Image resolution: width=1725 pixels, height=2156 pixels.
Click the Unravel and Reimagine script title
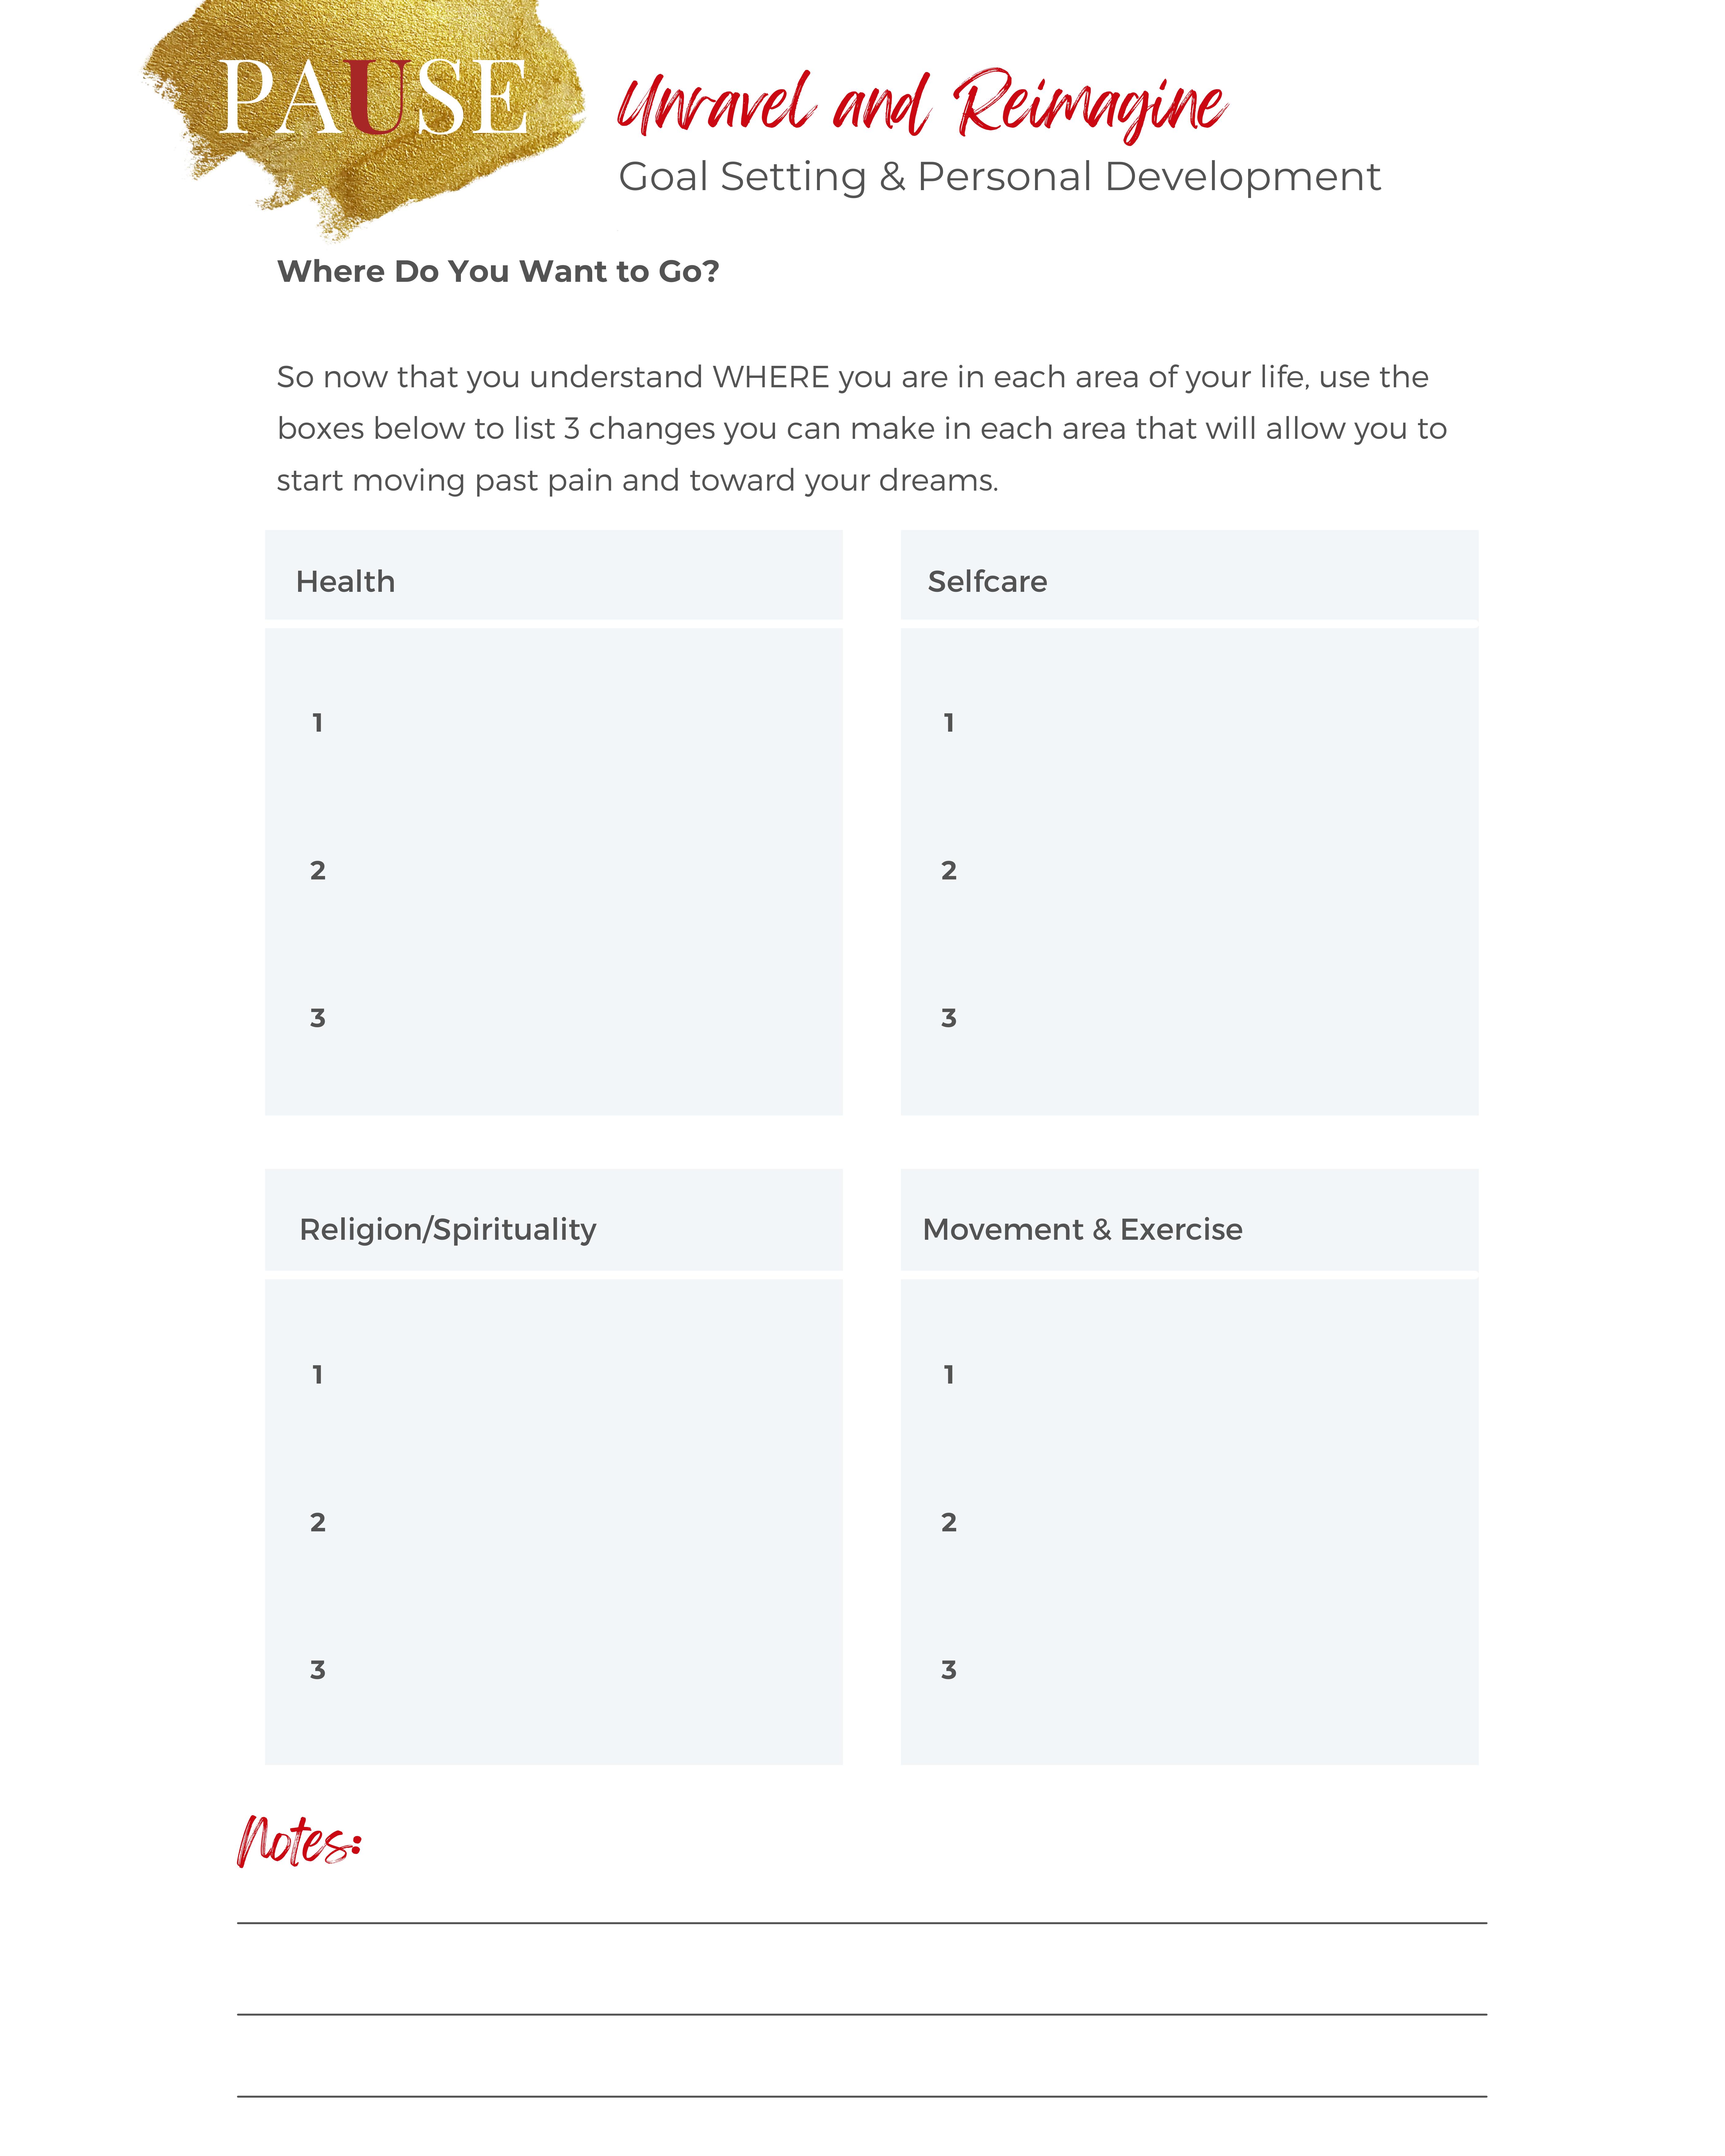point(922,104)
